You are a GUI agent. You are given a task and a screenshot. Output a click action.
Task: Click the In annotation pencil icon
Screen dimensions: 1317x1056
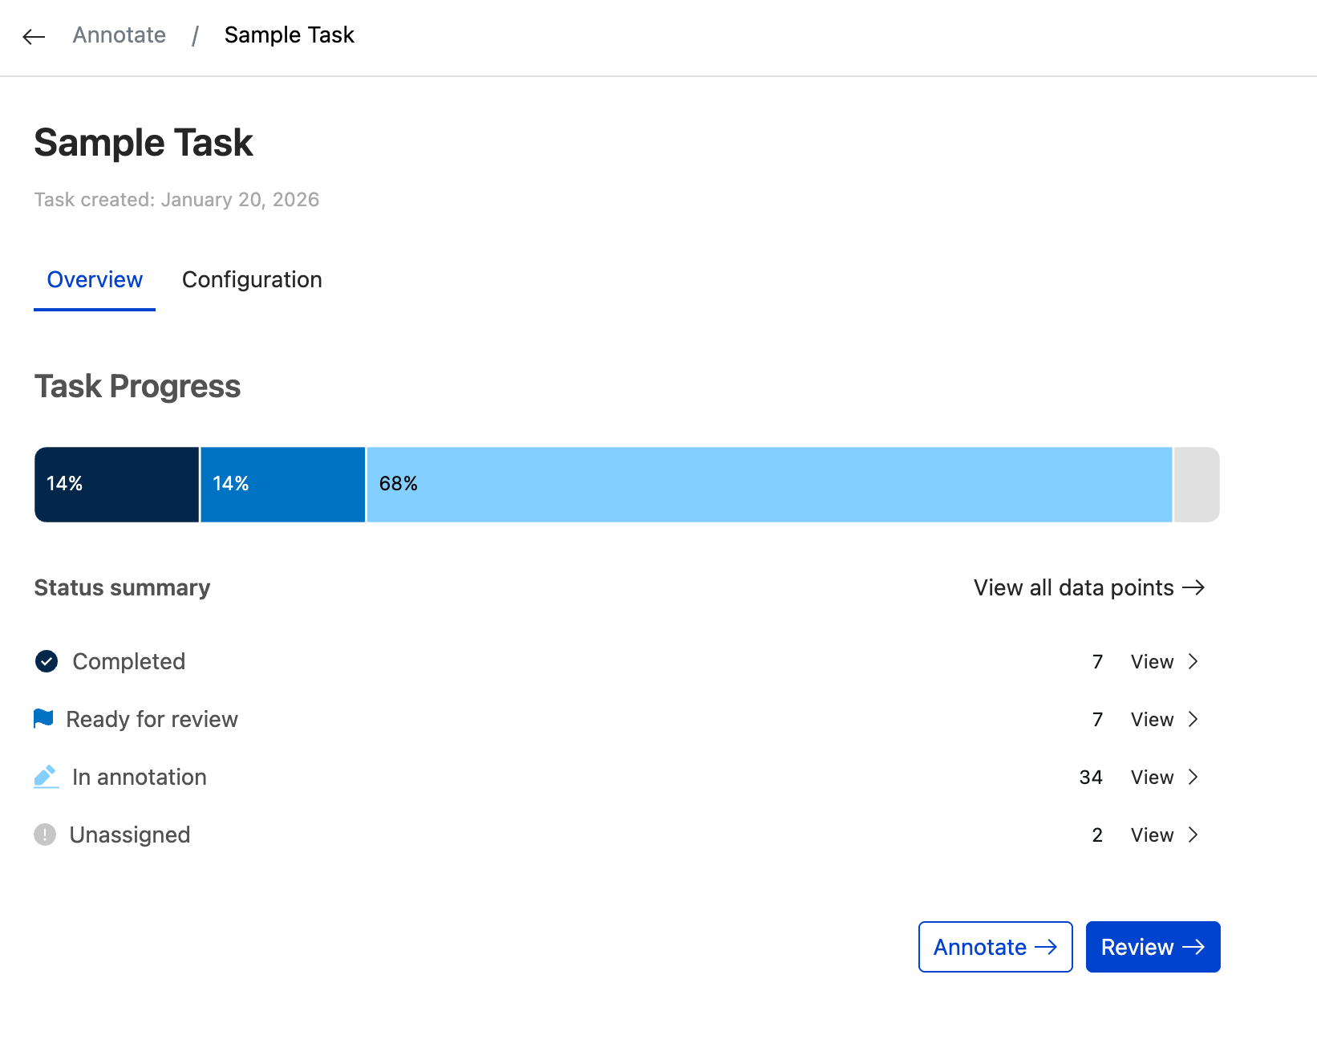coord(46,777)
